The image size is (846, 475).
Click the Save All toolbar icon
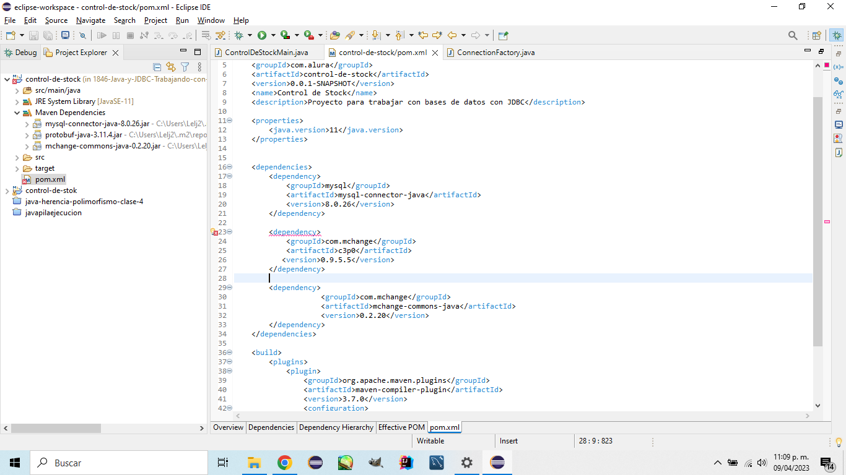coord(48,35)
